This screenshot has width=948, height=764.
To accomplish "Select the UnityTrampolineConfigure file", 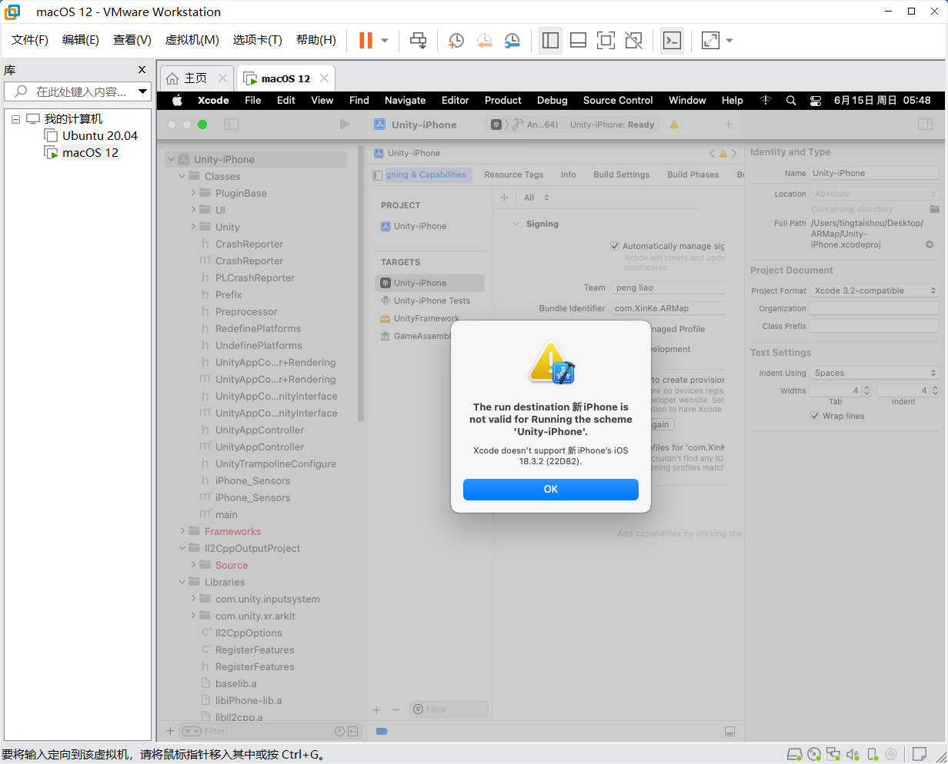I will click(x=275, y=464).
